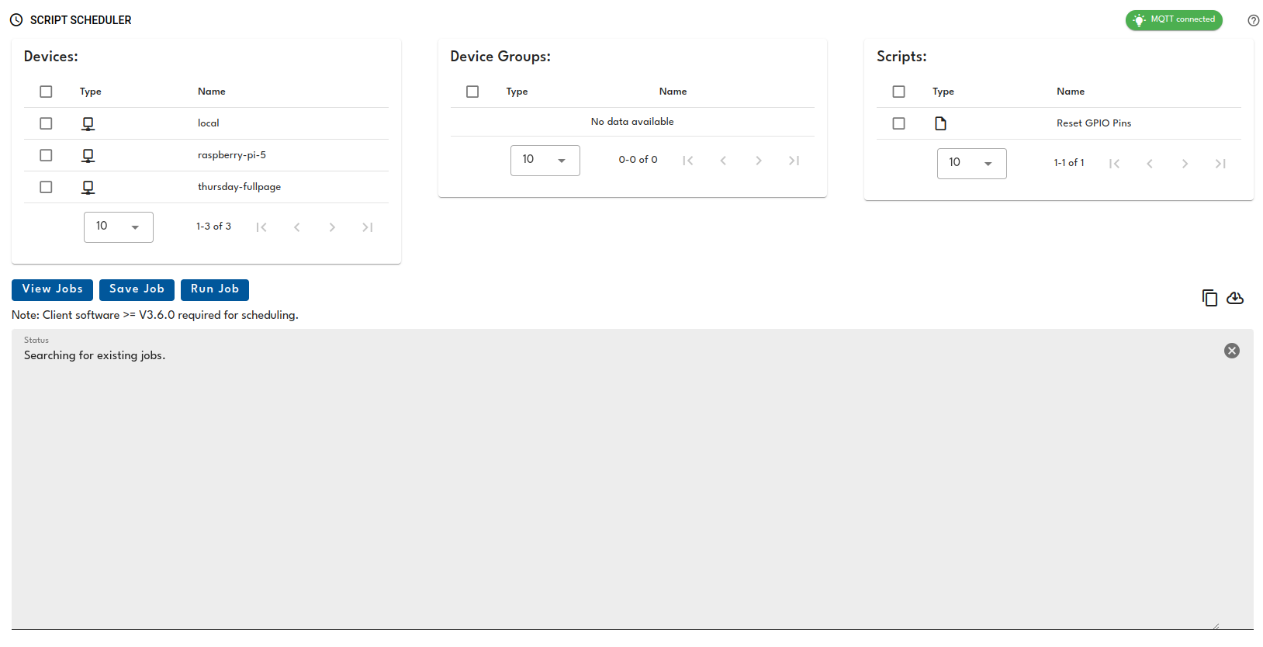This screenshot has height=647, width=1263.
Task: Open Devices rows-per-page dropdown
Action: click(118, 227)
